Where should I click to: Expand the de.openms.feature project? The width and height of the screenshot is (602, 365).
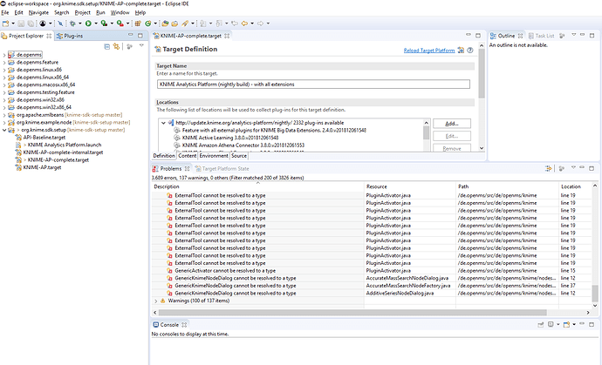(4, 62)
